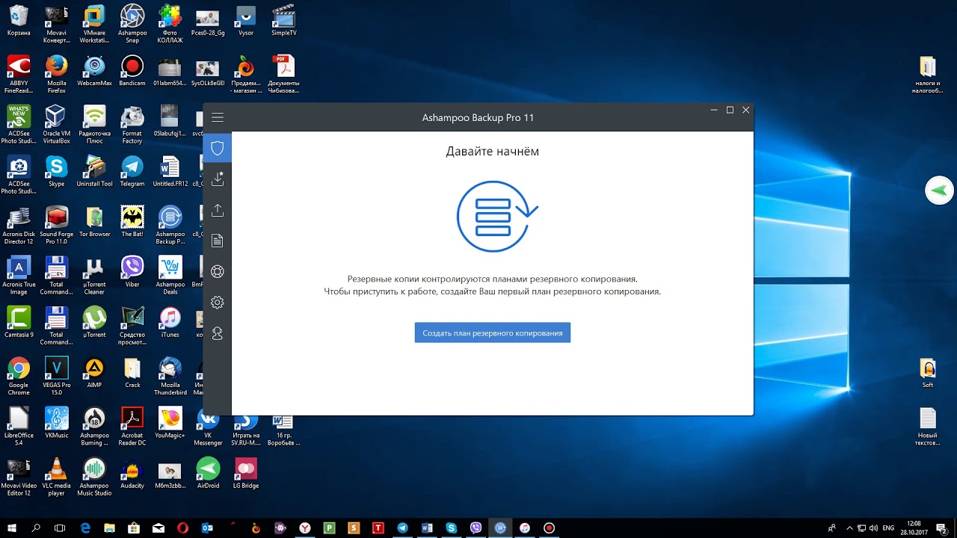Select the SimpleTV desktop icon
957x538 pixels.
(283, 21)
